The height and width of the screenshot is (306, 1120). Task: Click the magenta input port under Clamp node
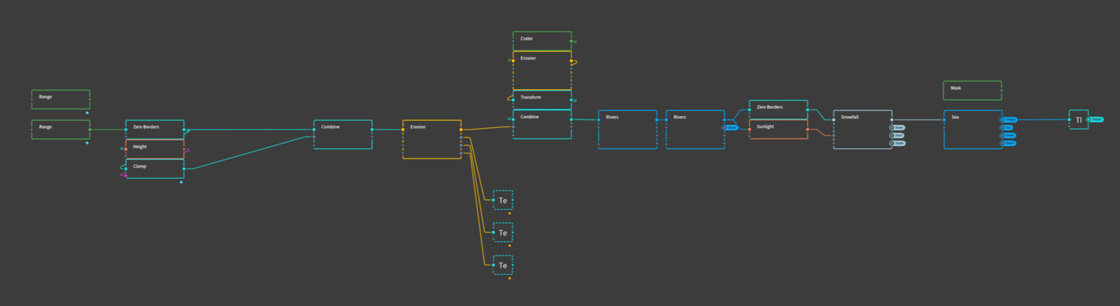pyautogui.click(x=125, y=175)
